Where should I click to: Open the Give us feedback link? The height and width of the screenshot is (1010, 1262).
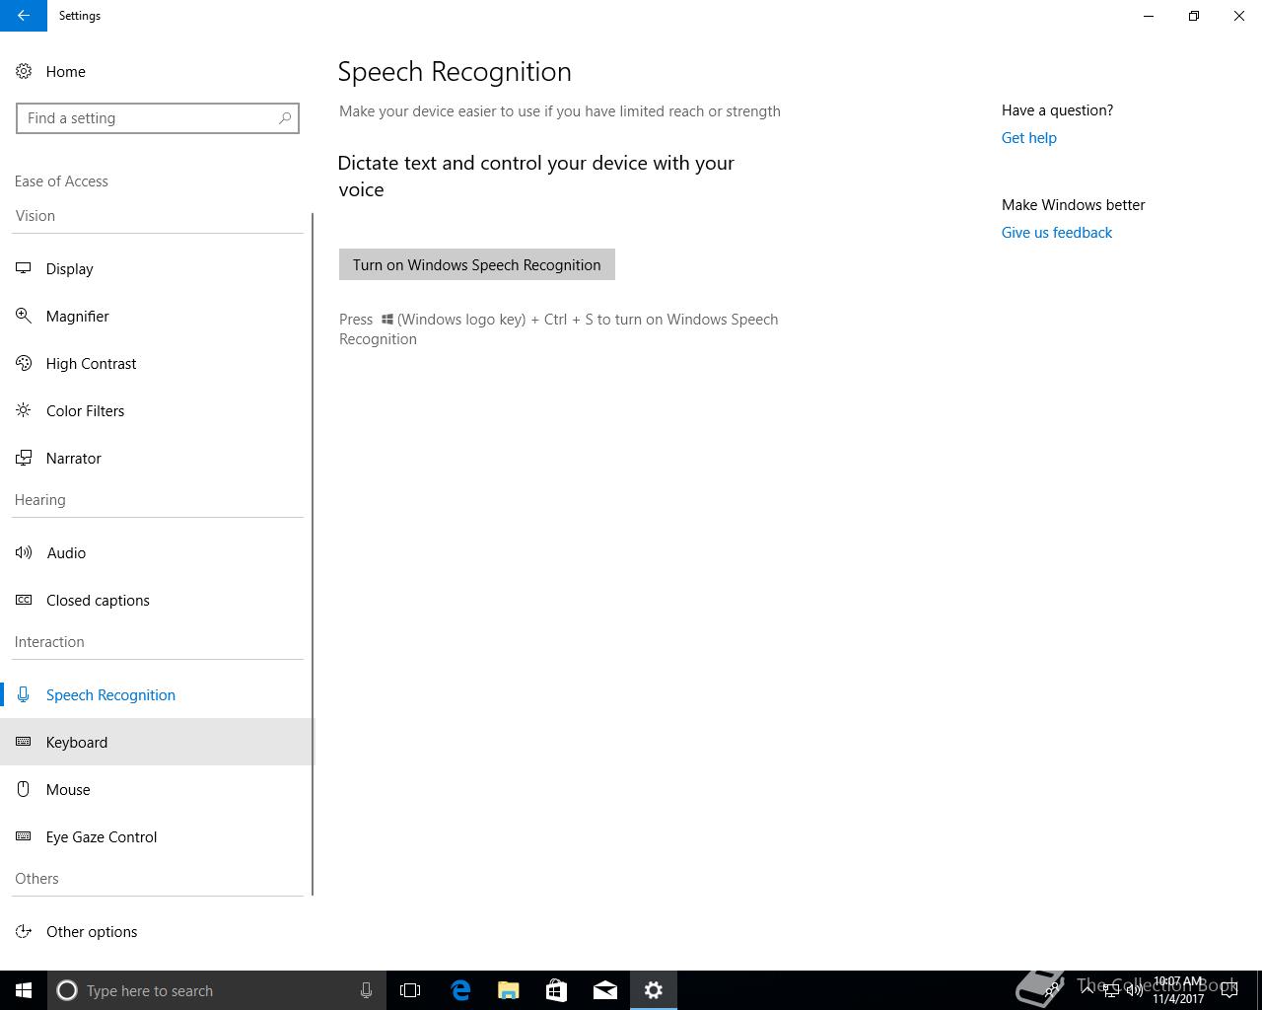click(1057, 233)
